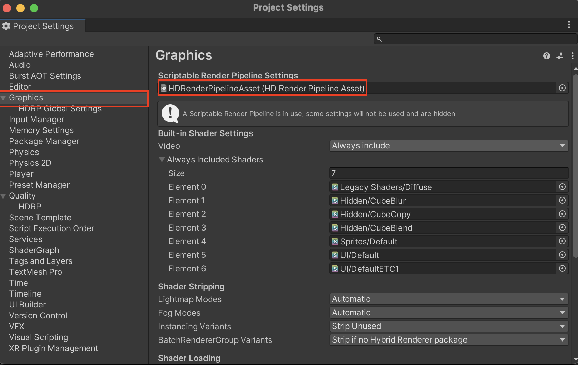Open the Graphics help documentation icon
578x365 pixels.
(x=546, y=56)
